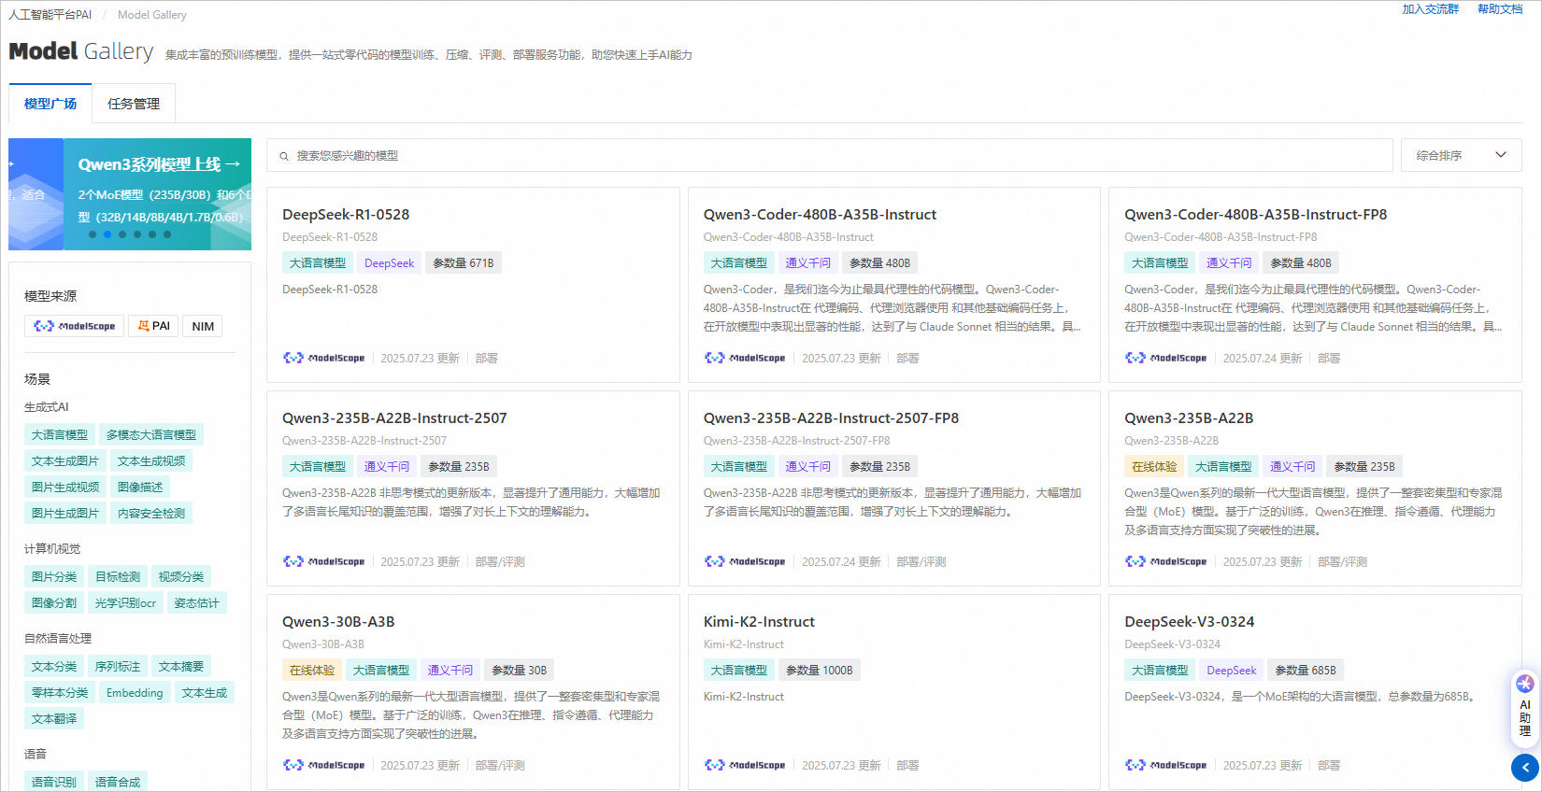The width and height of the screenshot is (1542, 792).
Task: Toggle the 图片生成图片 filter tag
Action: (x=65, y=513)
